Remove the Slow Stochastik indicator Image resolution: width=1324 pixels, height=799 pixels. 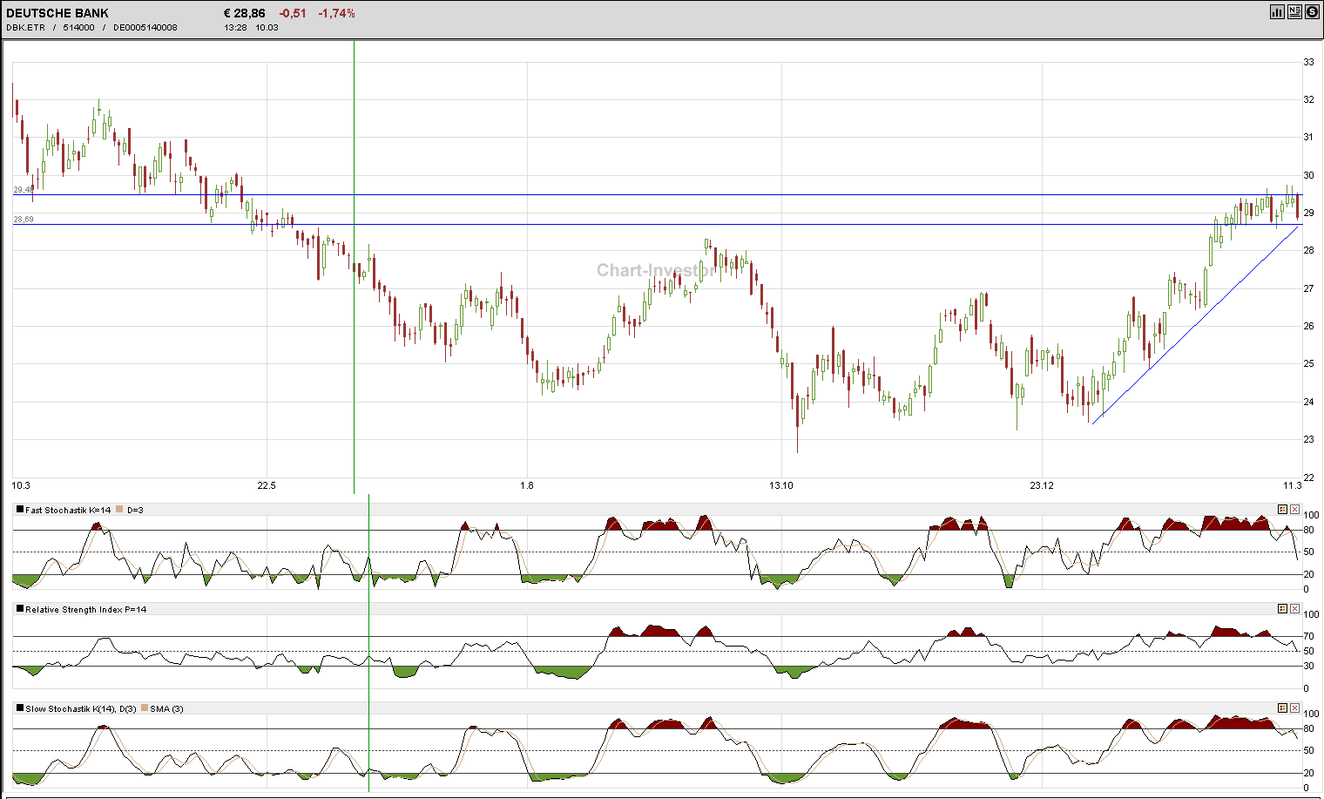click(1293, 708)
